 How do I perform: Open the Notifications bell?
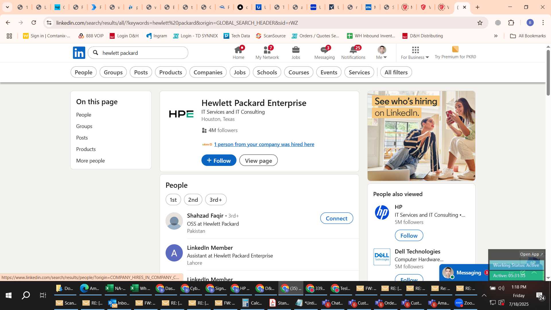[353, 53]
